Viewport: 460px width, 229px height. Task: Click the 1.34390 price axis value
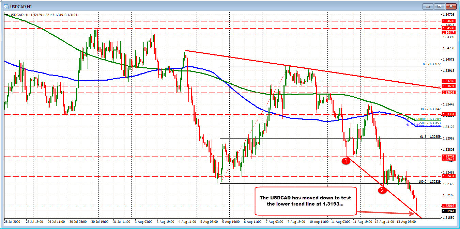pyautogui.click(x=448, y=37)
